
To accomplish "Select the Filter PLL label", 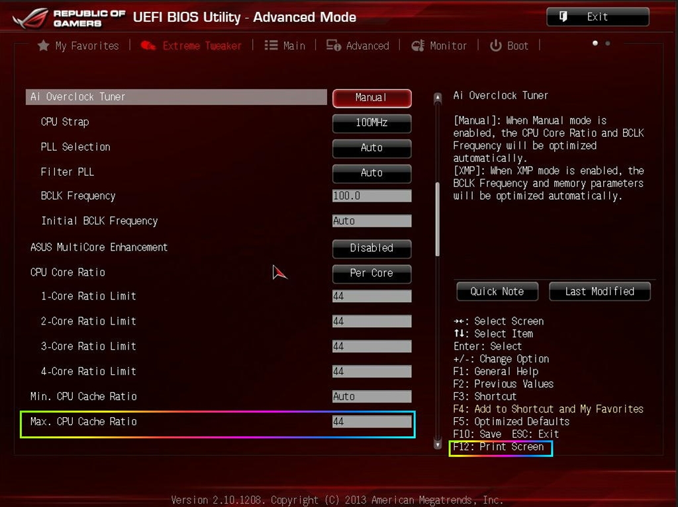I will point(68,172).
